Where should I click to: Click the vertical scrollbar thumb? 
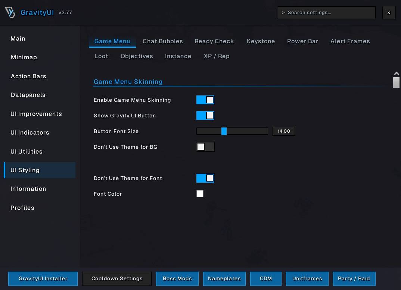pos(397,82)
